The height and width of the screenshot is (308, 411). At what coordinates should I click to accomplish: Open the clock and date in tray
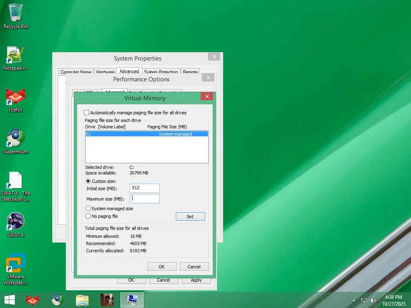point(393,300)
